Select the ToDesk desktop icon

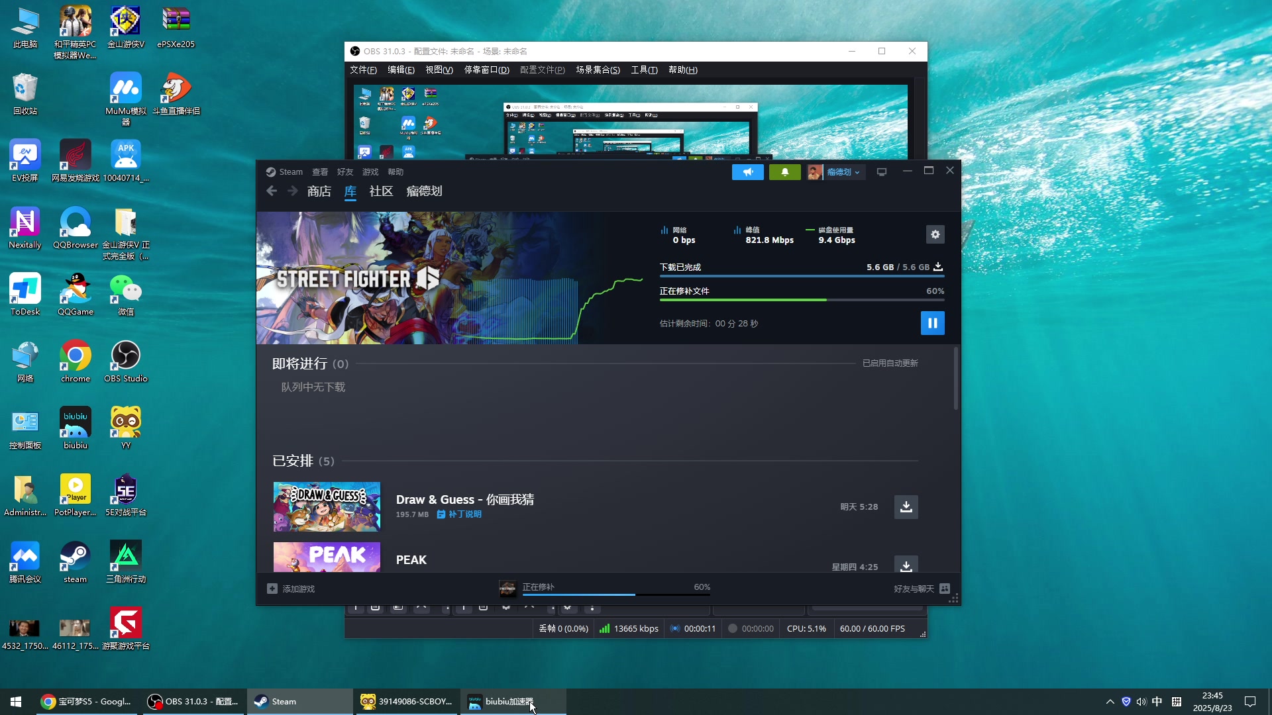click(25, 295)
